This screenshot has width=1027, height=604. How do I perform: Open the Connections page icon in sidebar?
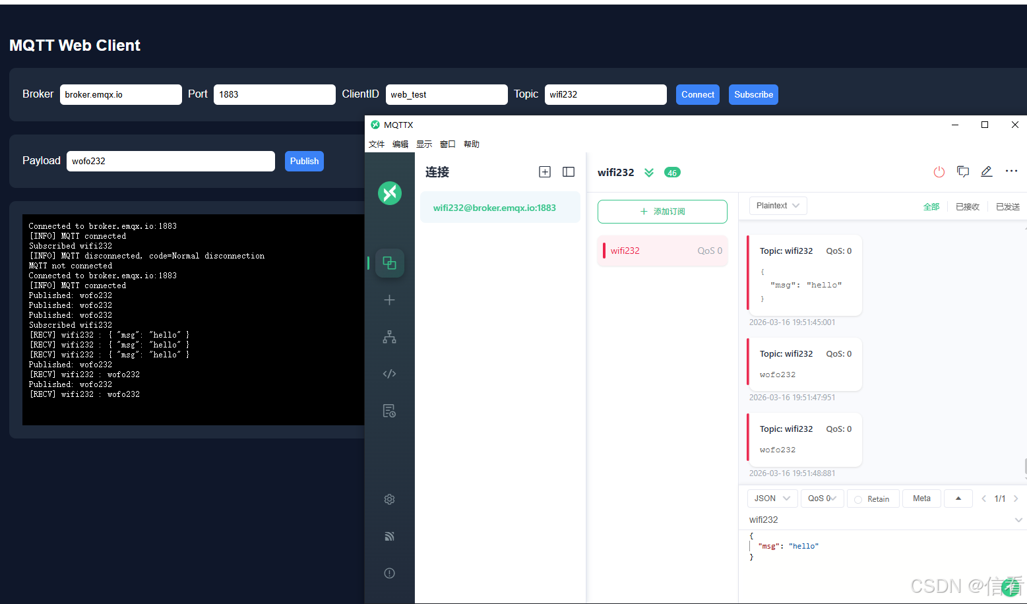[x=390, y=263]
